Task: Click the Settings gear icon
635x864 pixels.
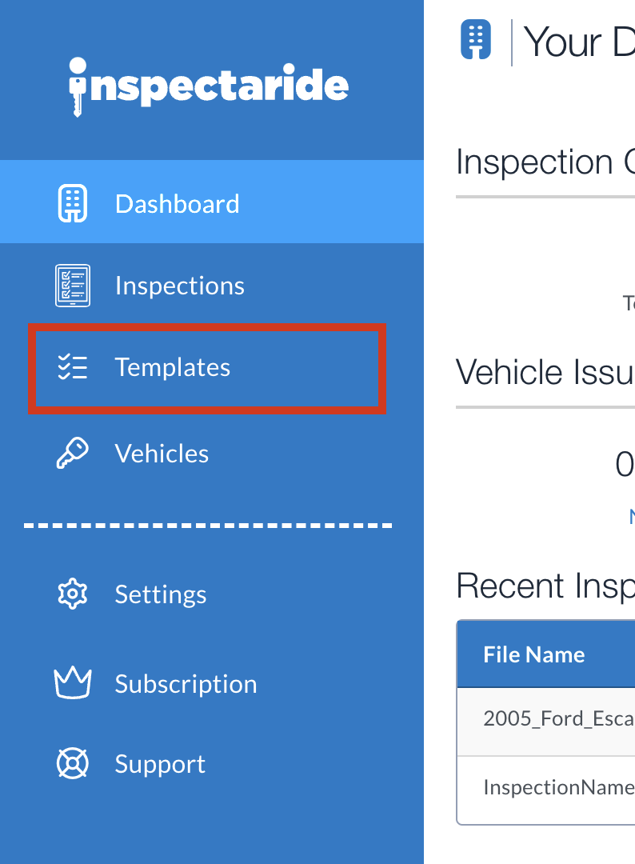Action: click(x=73, y=594)
